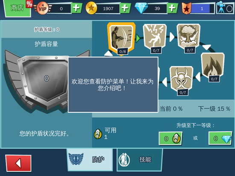Viewport: 235px width, 176px height.
Task: Select the fire protection skill
Action: pos(213,67)
